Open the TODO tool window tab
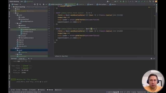This screenshot has width=166, height=93. coord(25,90)
